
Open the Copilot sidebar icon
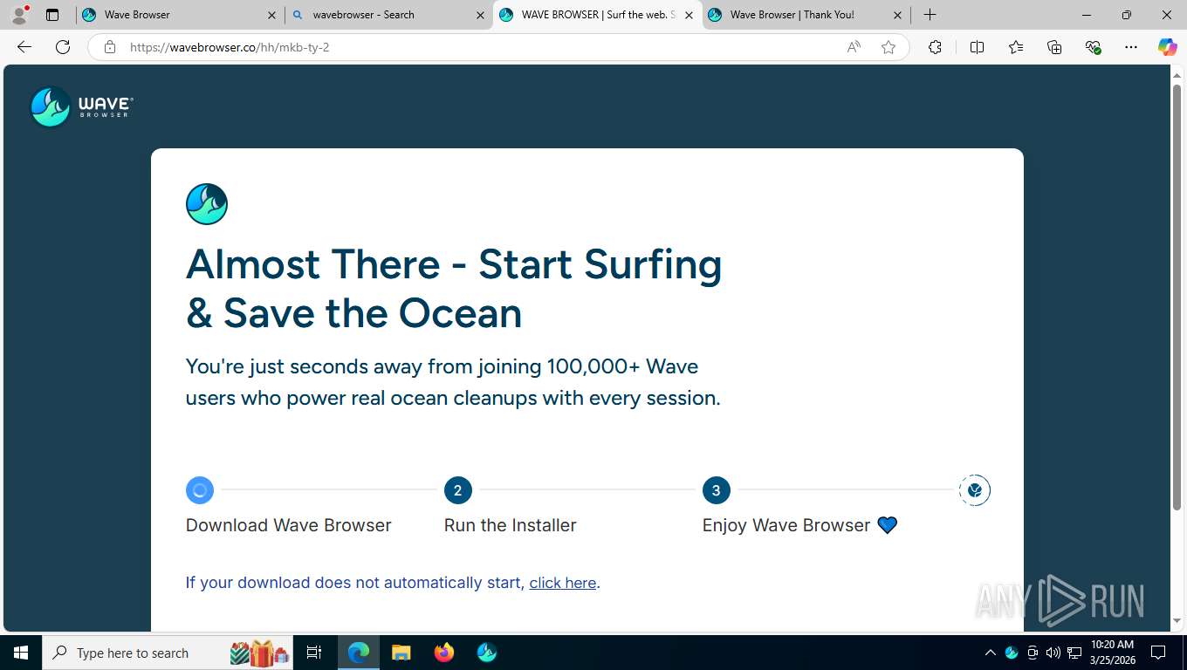tap(1167, 47)
